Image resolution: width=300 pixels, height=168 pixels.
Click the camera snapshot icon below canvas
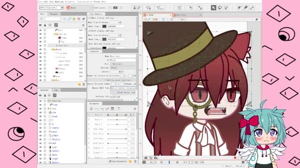146,158
